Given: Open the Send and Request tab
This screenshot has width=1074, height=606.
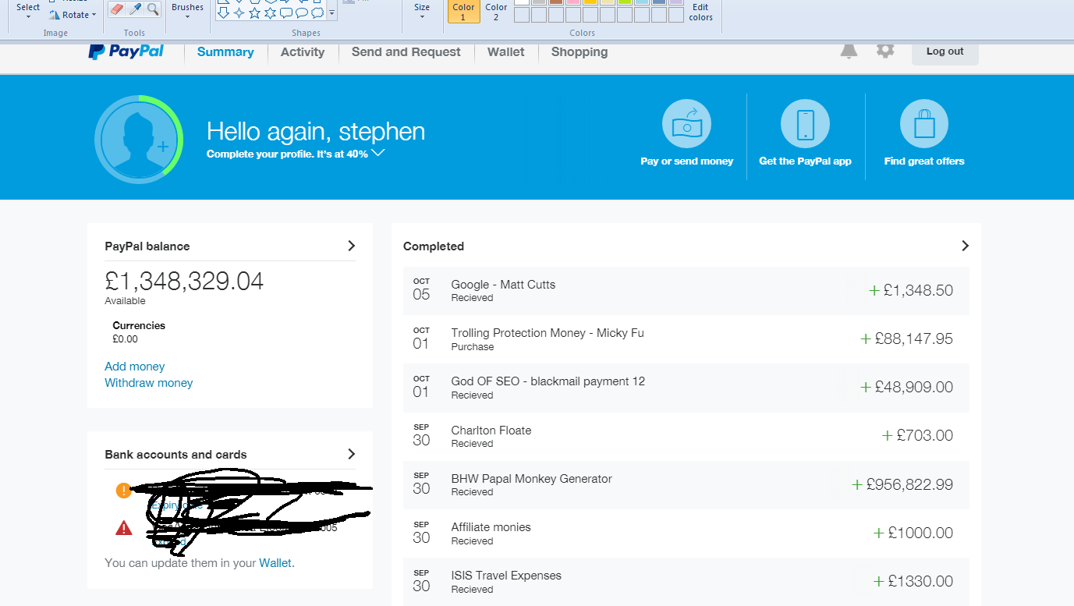Looking at the screenshot, I should [x=406, y=52].
